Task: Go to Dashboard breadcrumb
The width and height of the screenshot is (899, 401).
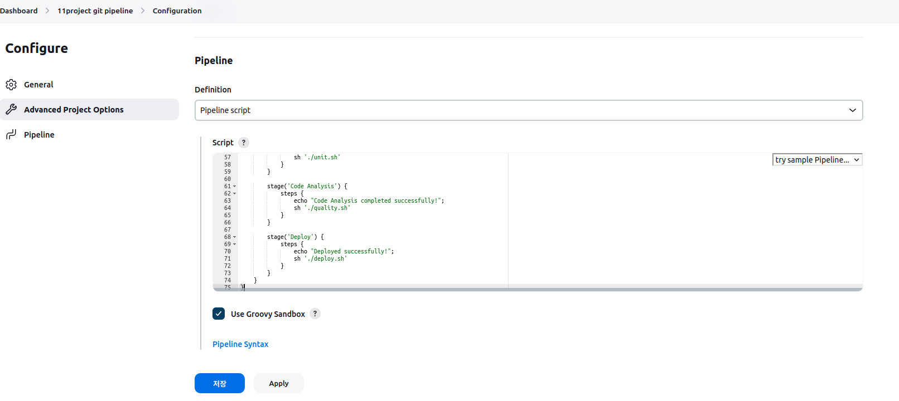Action: pos(19,11)
